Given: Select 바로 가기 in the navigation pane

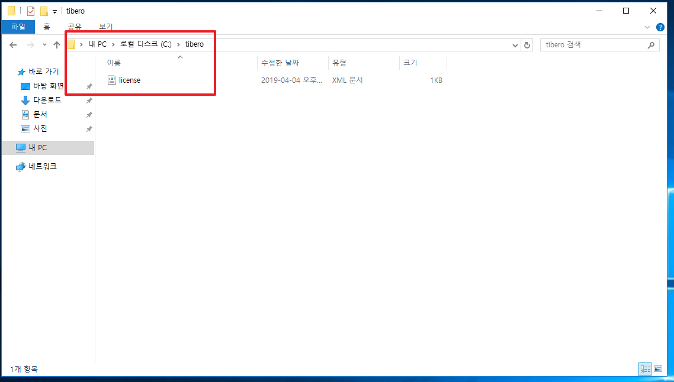Looking at the screenshot, I should click(43, 72).
